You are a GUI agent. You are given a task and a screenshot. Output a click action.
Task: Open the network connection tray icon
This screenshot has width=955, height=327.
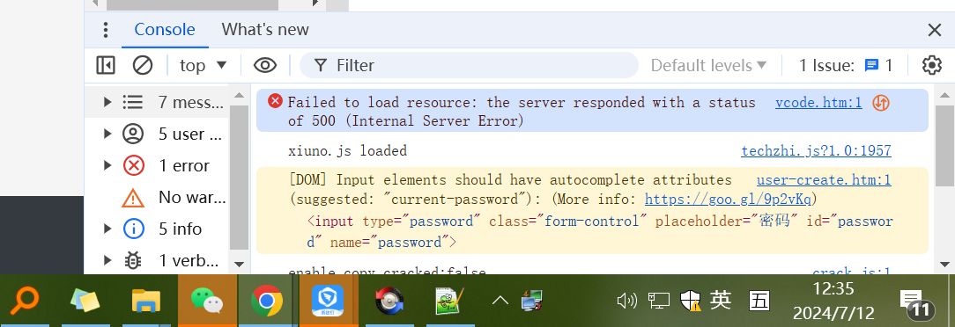[658, 301]
